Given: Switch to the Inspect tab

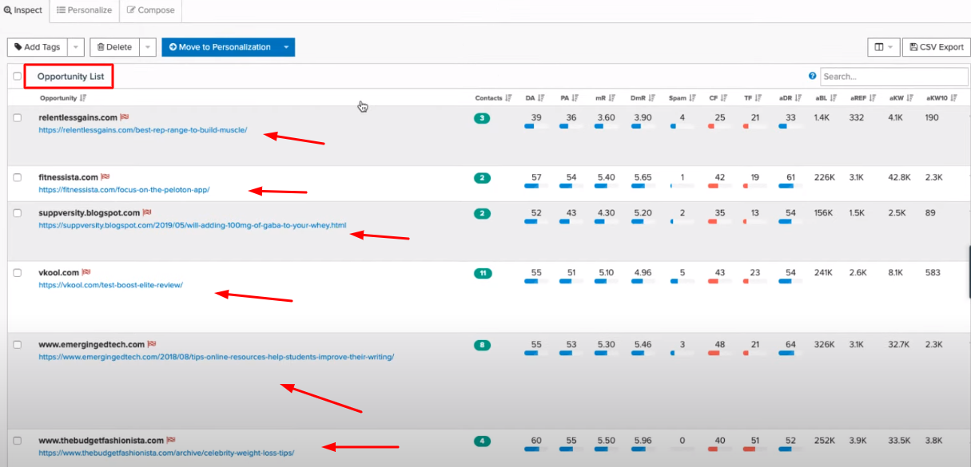Looking at the screenshot, I should [24, 10].
